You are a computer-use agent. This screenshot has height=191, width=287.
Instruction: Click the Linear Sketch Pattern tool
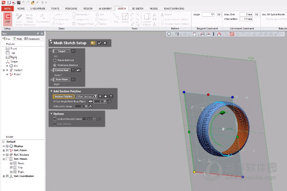click(175, 19)
